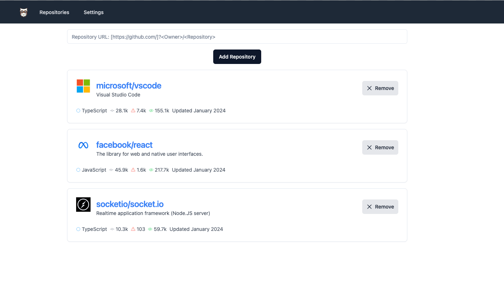Open the Repositories nav item
504x288 pixels.
54,12
